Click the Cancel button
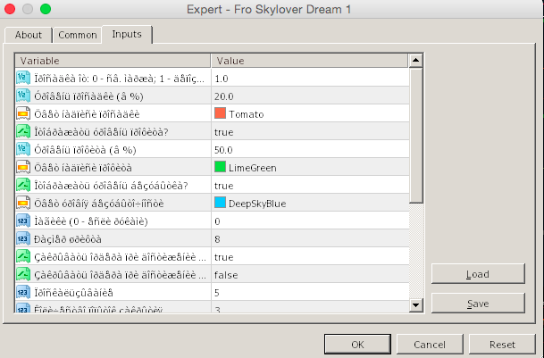Screen dimensions: 544x358 pos(430,345)
